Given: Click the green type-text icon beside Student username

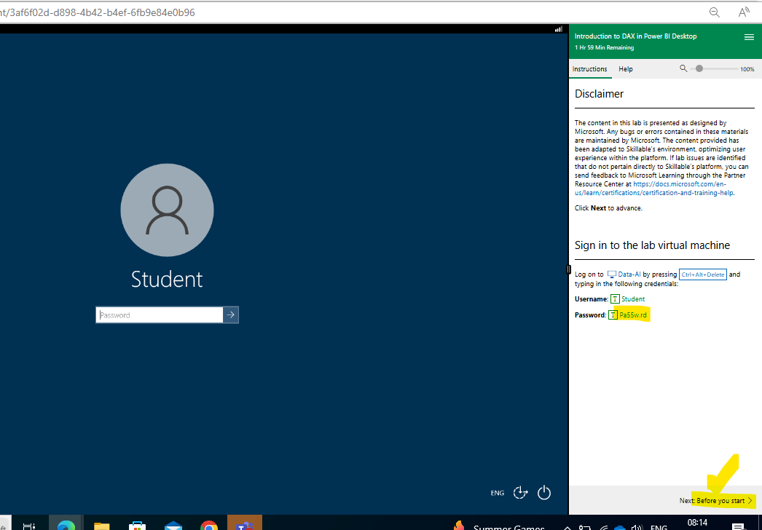Looking at the screenshot, I should tap(616, 298).
